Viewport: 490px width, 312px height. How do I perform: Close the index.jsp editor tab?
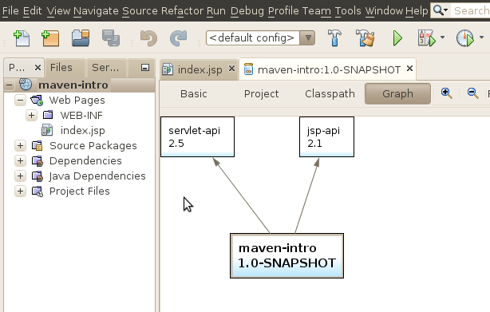[231, 69]
